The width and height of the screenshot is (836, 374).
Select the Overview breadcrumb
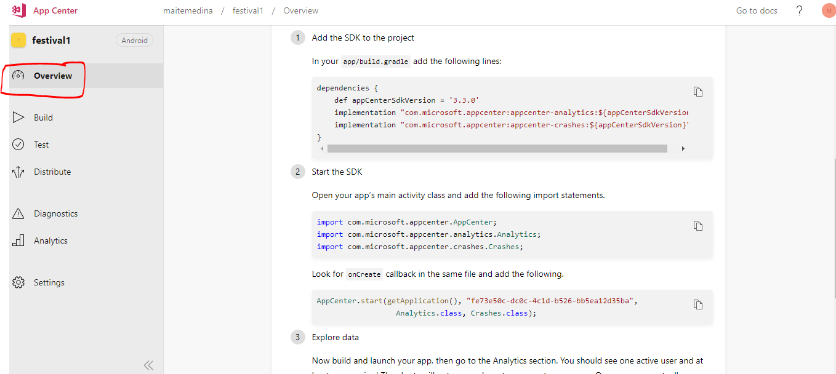pyautogui.click(x=301, y=11)
